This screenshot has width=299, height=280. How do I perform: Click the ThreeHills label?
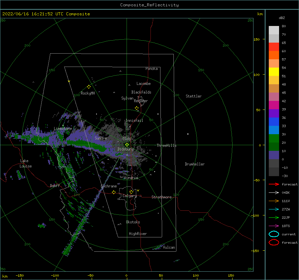[x=166, y=145]
